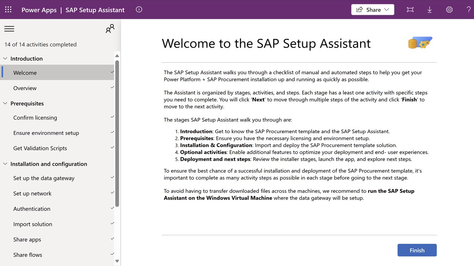Open the Authentication activity
Screen dimensions: 474x266
click(58, 209)
